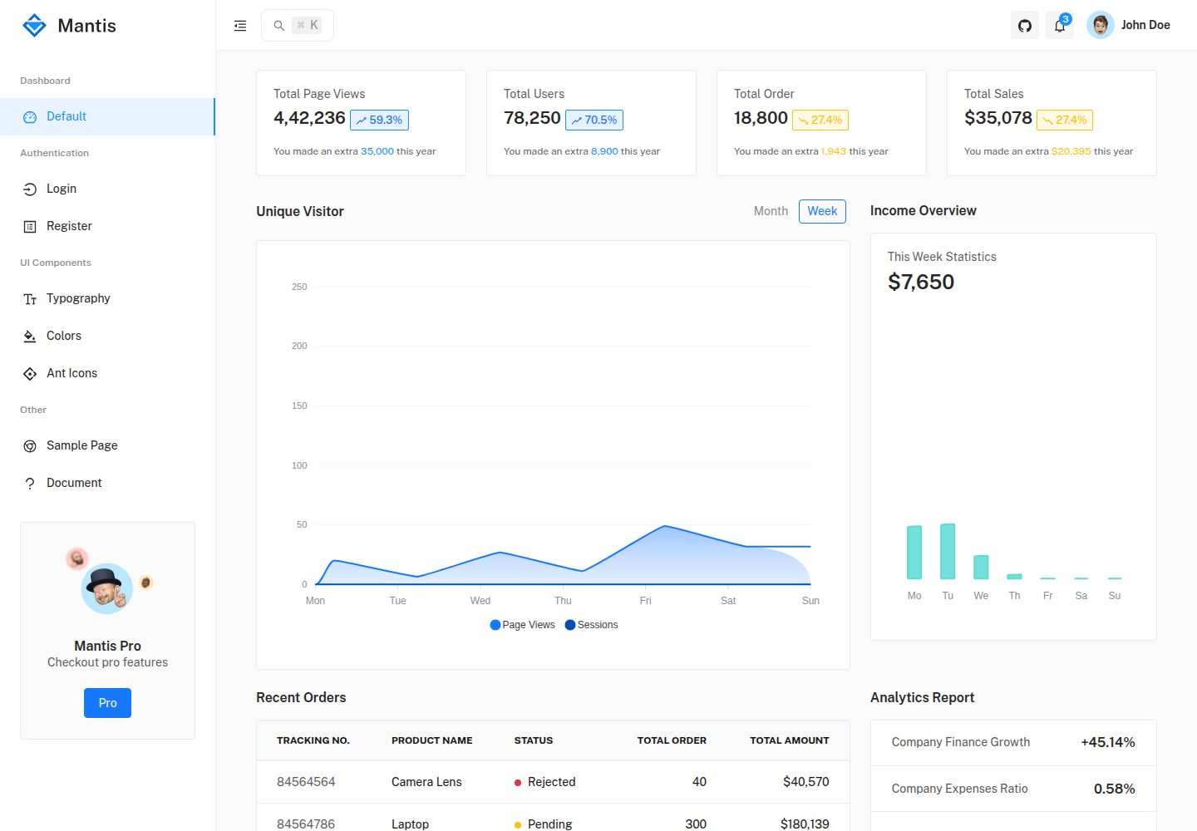Click the Total Order 27.4% chip
Image resolution: width=1197 pixels, height=831 pixels.
tap(820, 120)
